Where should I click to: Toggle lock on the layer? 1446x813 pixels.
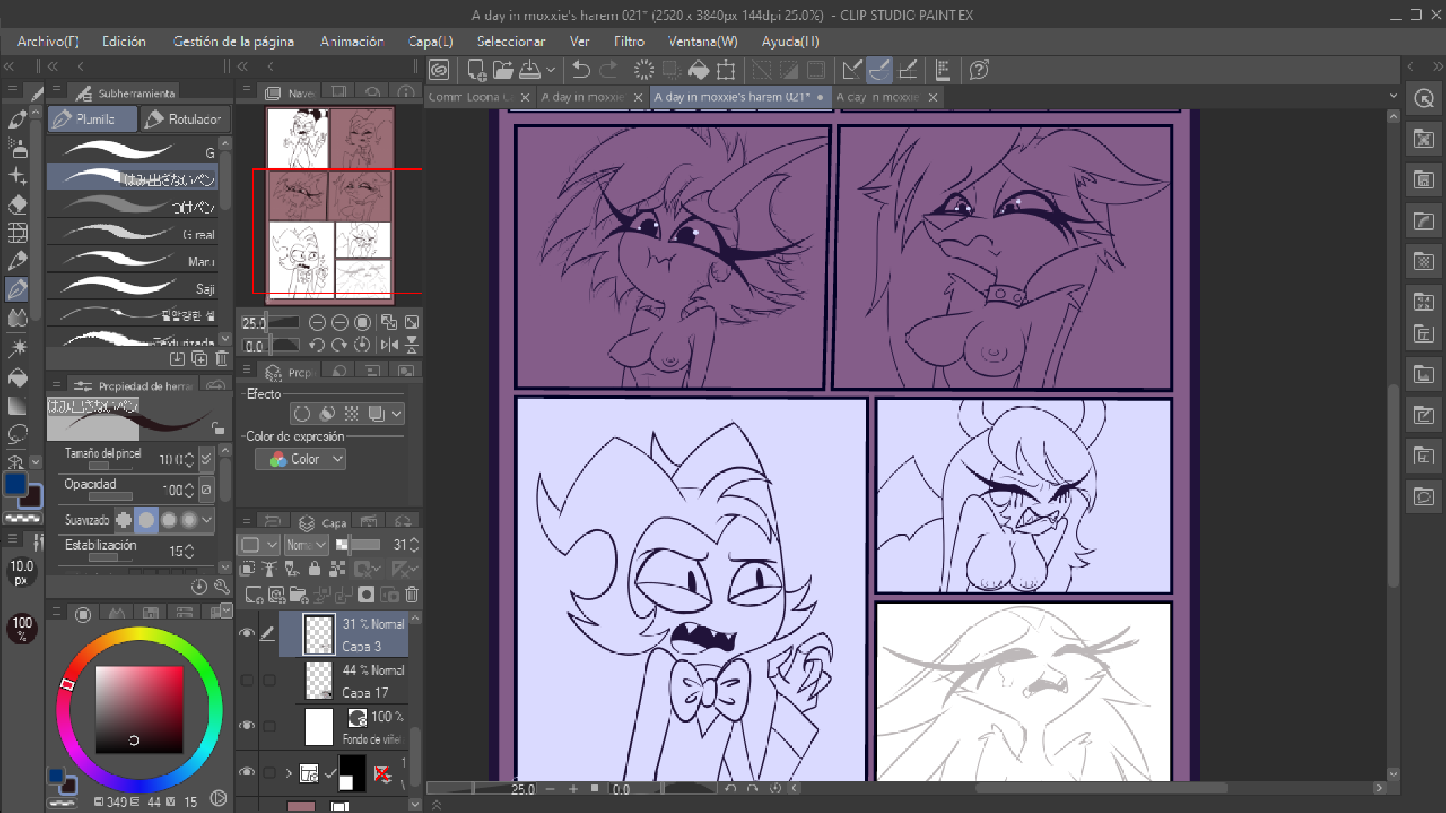tap(314, 568)
